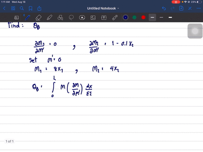Screen dimensions: 203x152
Task: Close the editing toolbar with the X icon
Action: (x=190, y=8)
